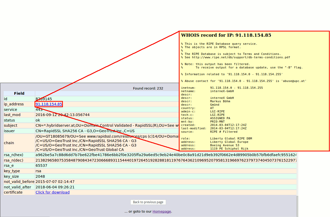The image size is (330, 217).
Task: Click the service value 443
Action: click(x=39, y=110)
